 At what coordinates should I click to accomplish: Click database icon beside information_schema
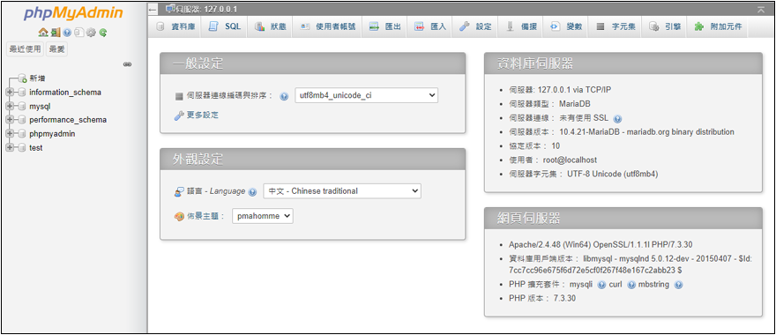pyautogui.click(x=21, y=93)
